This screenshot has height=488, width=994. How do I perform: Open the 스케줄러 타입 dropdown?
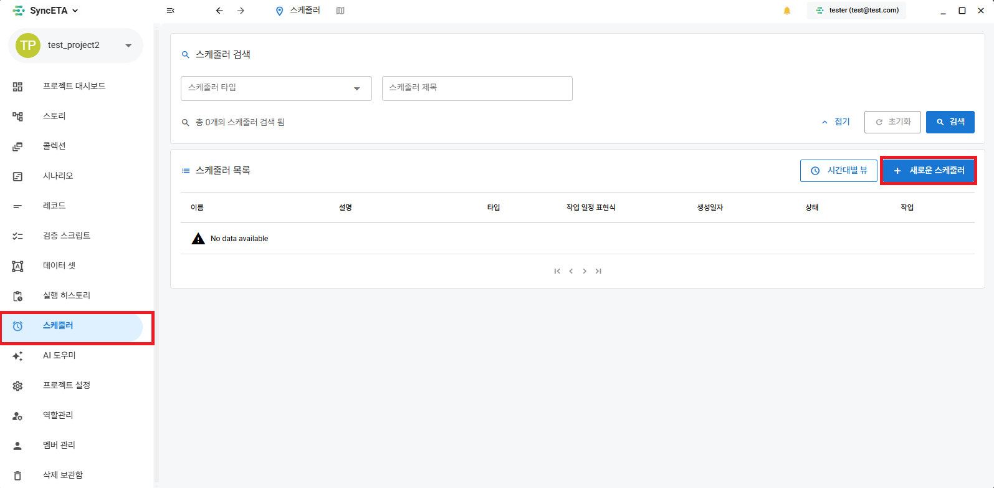click(276, 89)
